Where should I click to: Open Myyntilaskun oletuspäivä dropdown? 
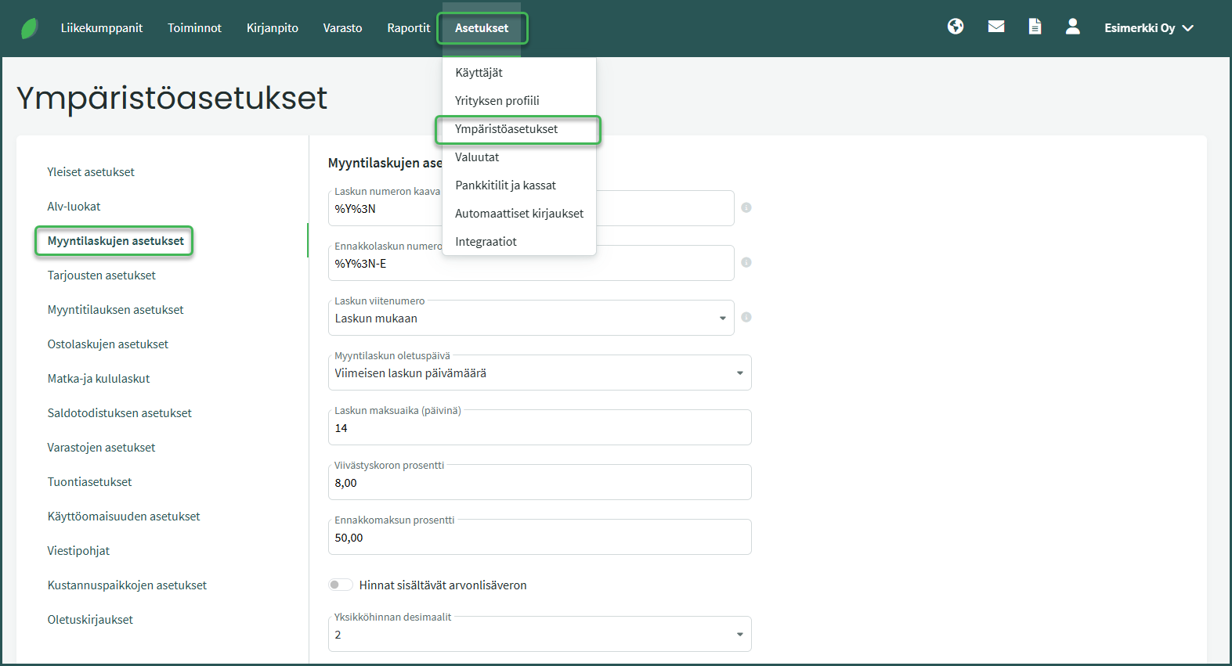(739, 373)
